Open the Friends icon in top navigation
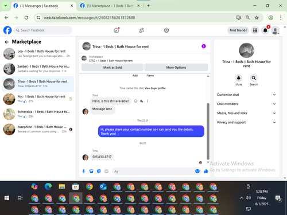Screen dimensions: 287x215 pos(141,30)
